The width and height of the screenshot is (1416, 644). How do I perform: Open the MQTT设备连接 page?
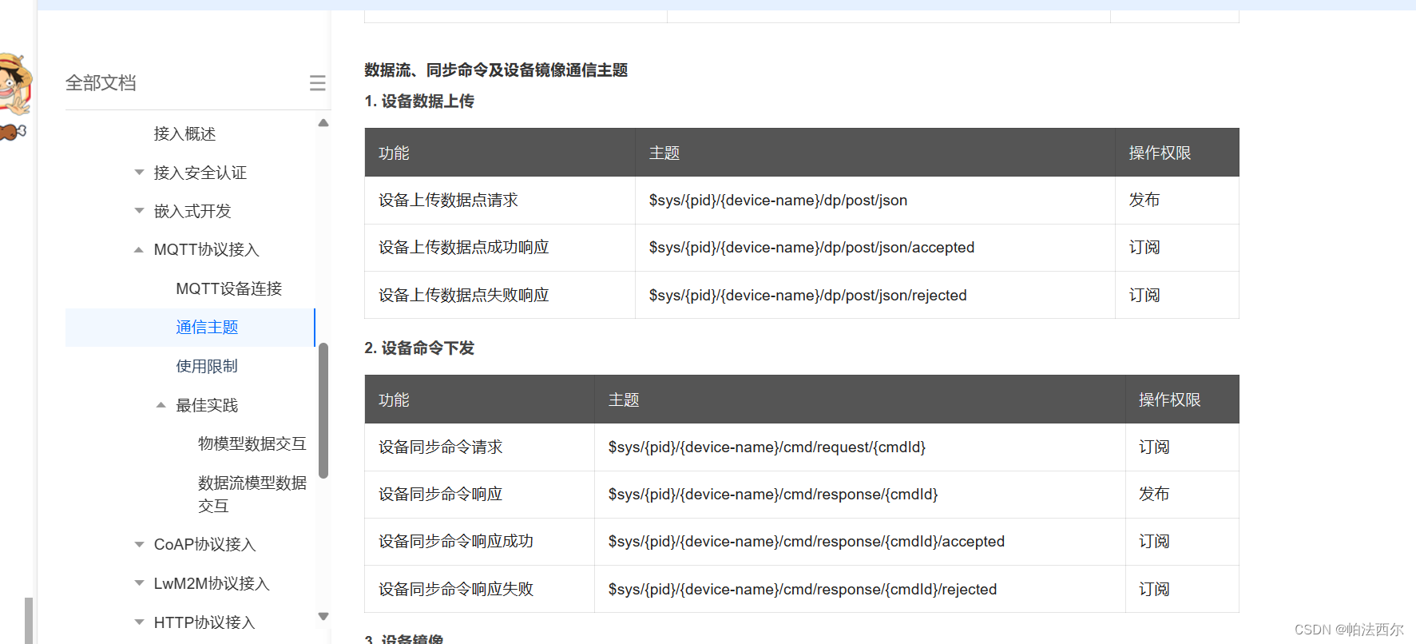[x=229, y=288]
